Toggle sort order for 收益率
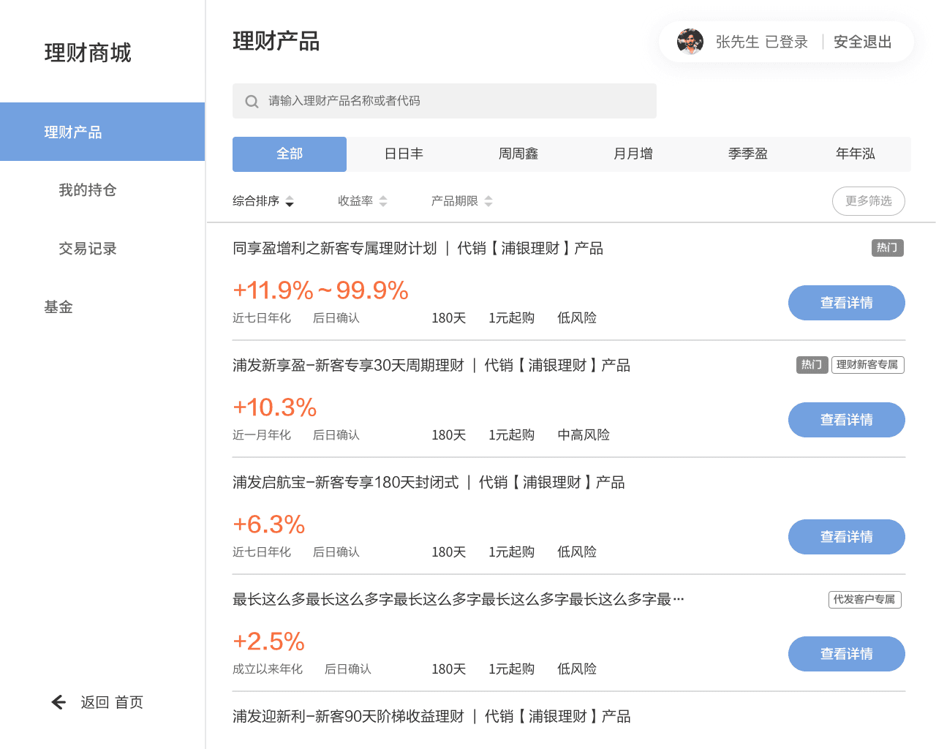This screenshot has height=749, width=936. (x=383, y=201)
